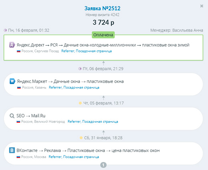Close the order details popup
208x170 pixels.
pyautogui.click(x=202, y=6)
